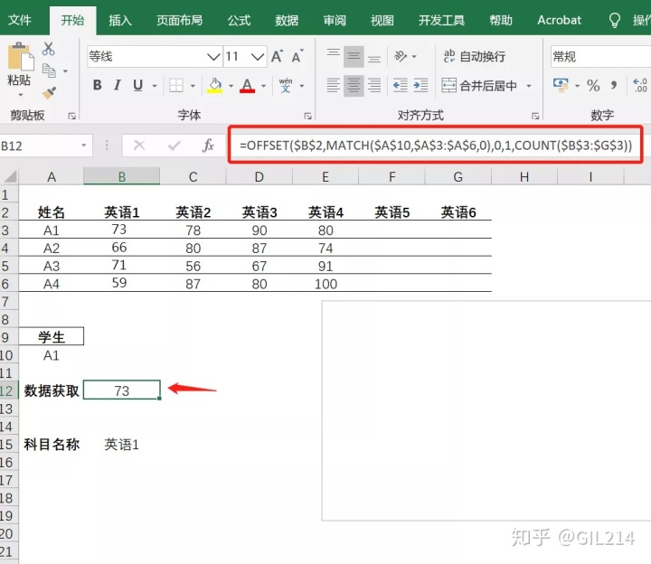Click the text orientation icon
This screenshot has width=651, height=564.
tap(401, 56)
